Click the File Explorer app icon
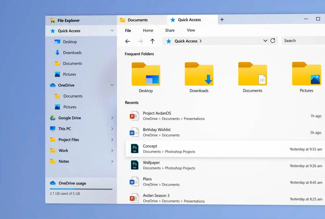 pyautogui.click(x=52, y=20)
